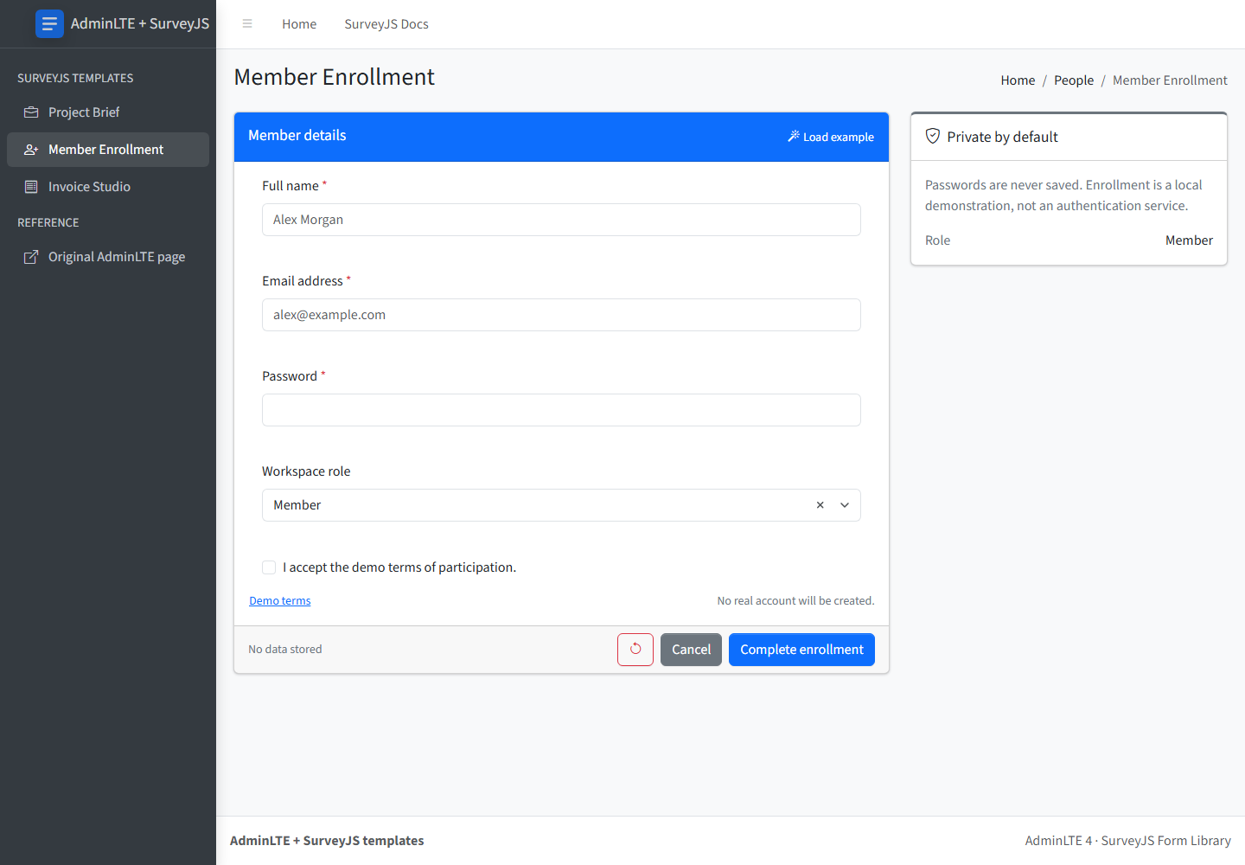The image size is (1245, 865).
Task: Click 'AdminLTE 4 · SurveyJS Form Library' footer text
Action: [1127, 841]
